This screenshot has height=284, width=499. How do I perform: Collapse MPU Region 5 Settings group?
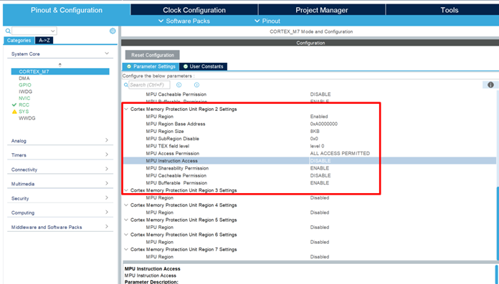click(126, 220)
